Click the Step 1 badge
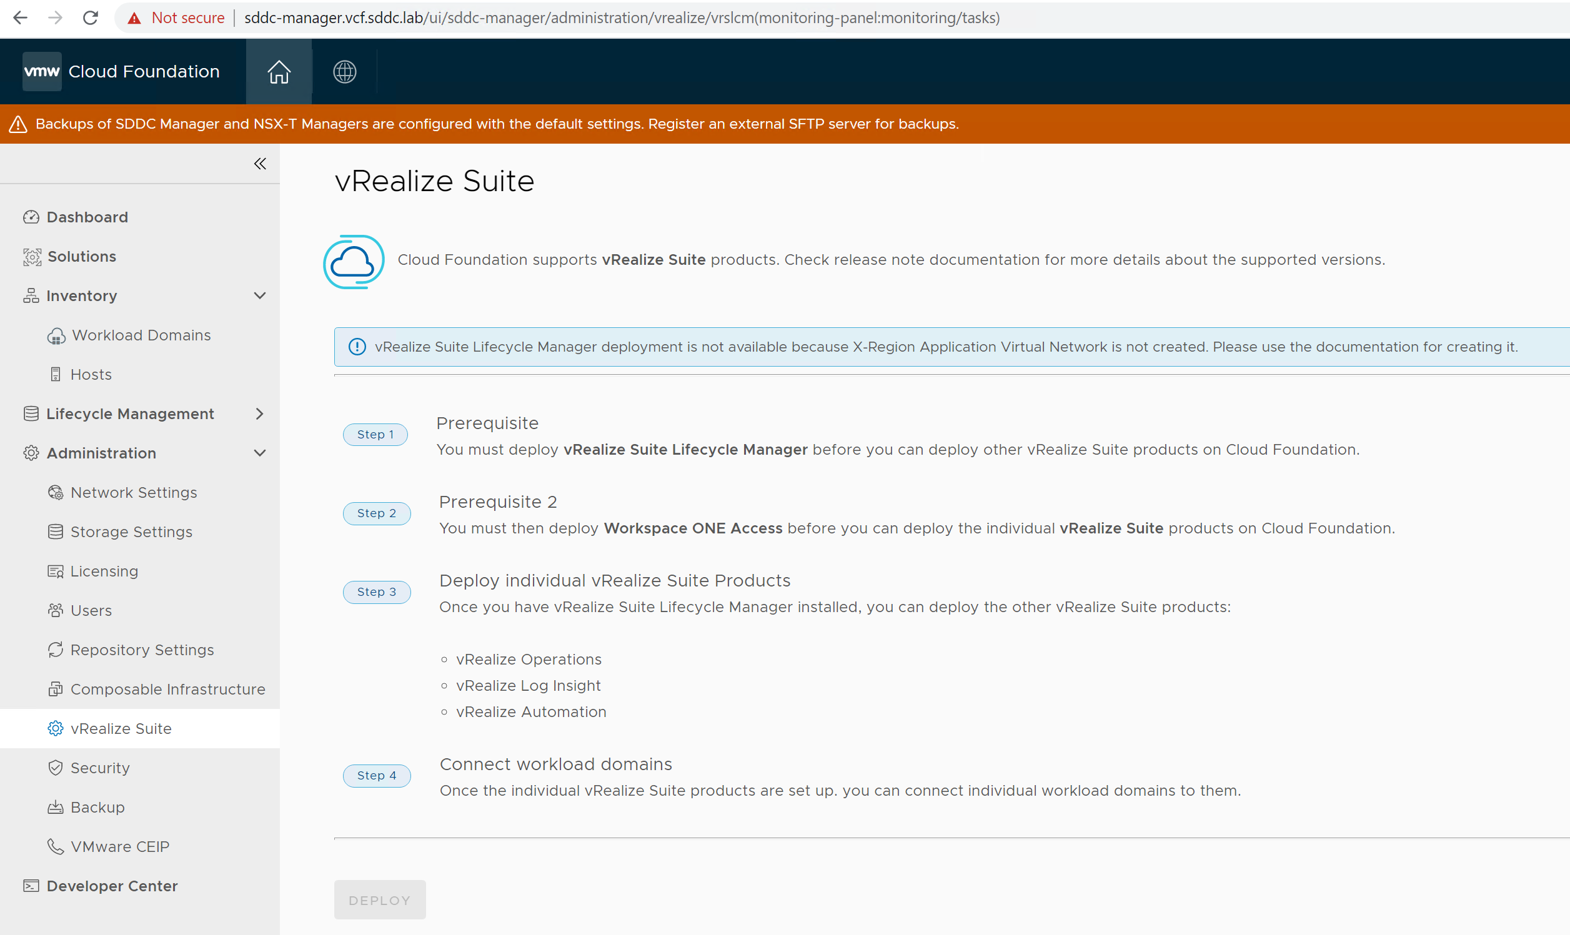The width and height of the screenshot is (1570, 935). click(375, 435)
